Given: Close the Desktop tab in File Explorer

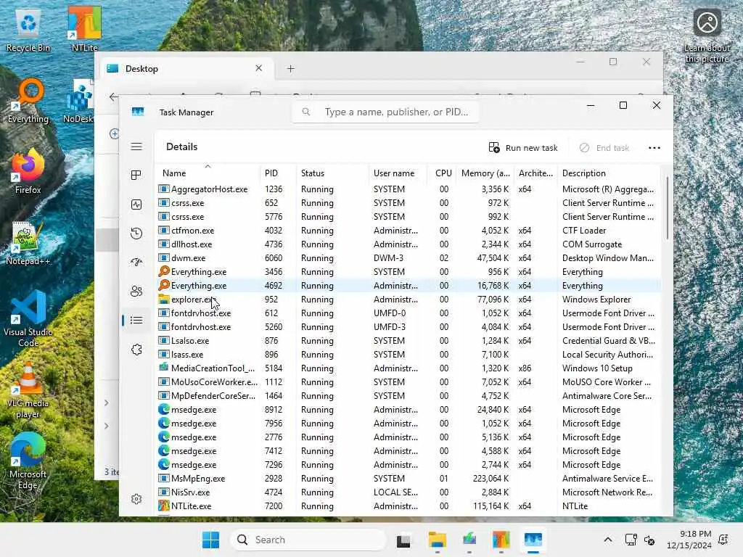Looking at the screenshot, I should click(x=259, y=68).
